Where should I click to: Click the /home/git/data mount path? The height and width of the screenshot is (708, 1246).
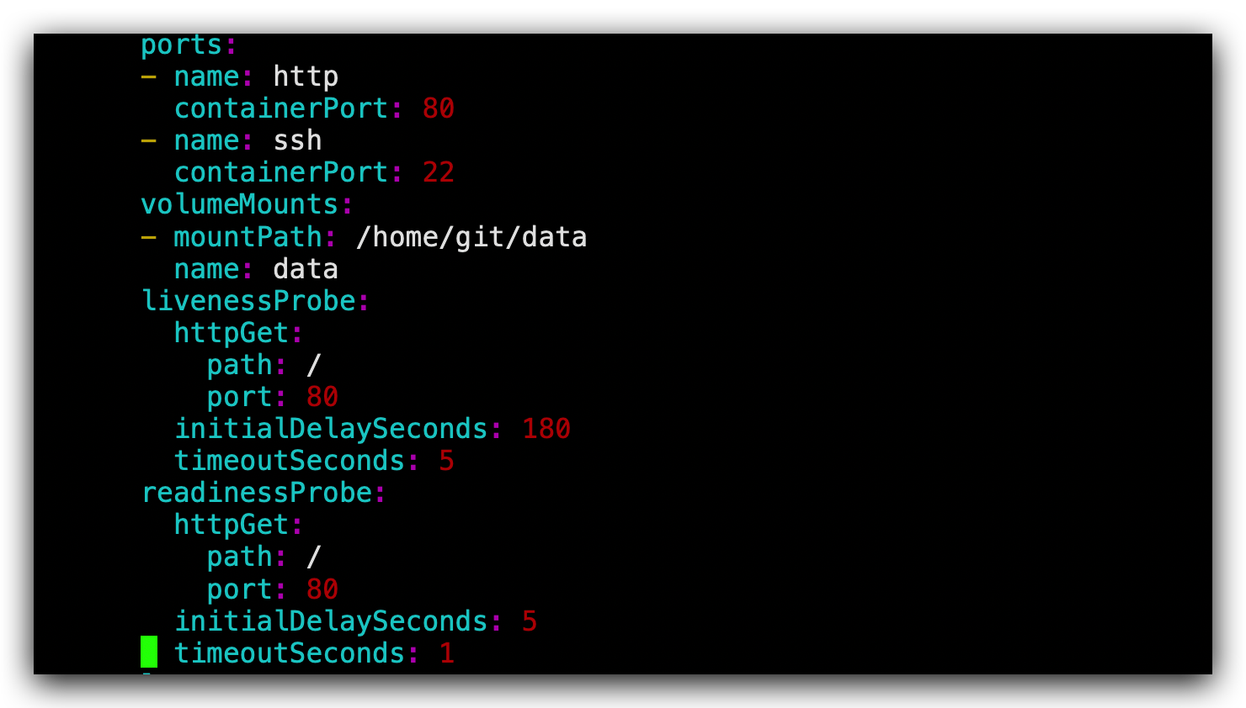[x=471, y=237]
